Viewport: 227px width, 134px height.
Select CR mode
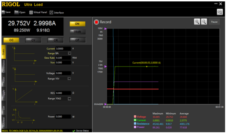56,40
